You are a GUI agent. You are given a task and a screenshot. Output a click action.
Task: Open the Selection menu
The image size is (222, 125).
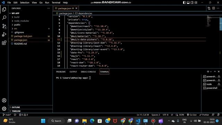tap(25, 2)
